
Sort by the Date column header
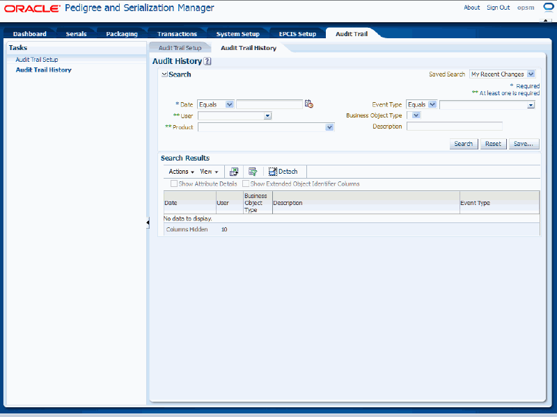click(189, 203)
